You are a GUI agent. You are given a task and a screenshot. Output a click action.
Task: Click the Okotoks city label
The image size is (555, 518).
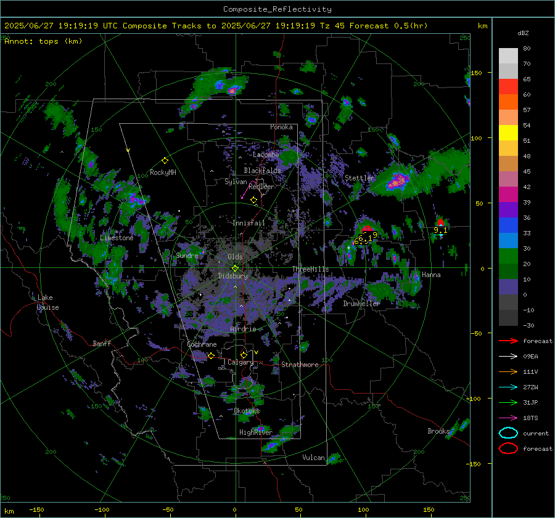247,411
